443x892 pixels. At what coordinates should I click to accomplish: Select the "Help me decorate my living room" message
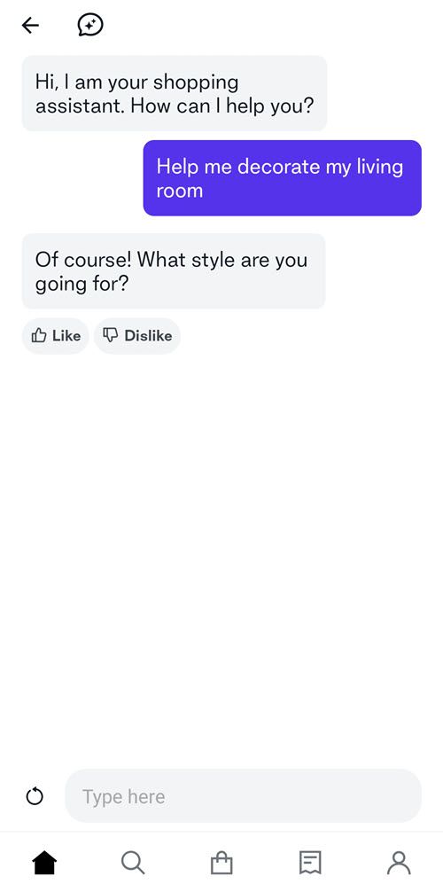click(283, 178)
